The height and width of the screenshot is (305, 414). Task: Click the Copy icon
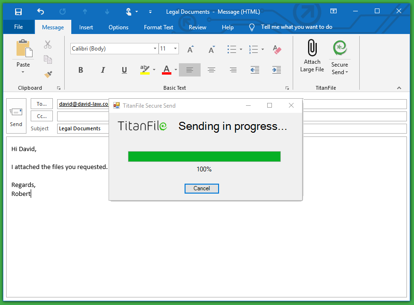coord(48,59)
